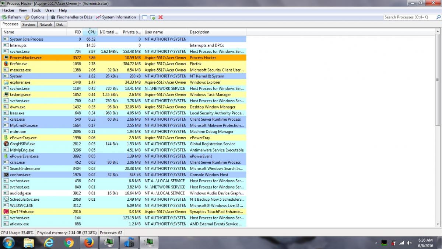
Task: Select the MpCmdRun.exe process row
Action: click(124, 125)
